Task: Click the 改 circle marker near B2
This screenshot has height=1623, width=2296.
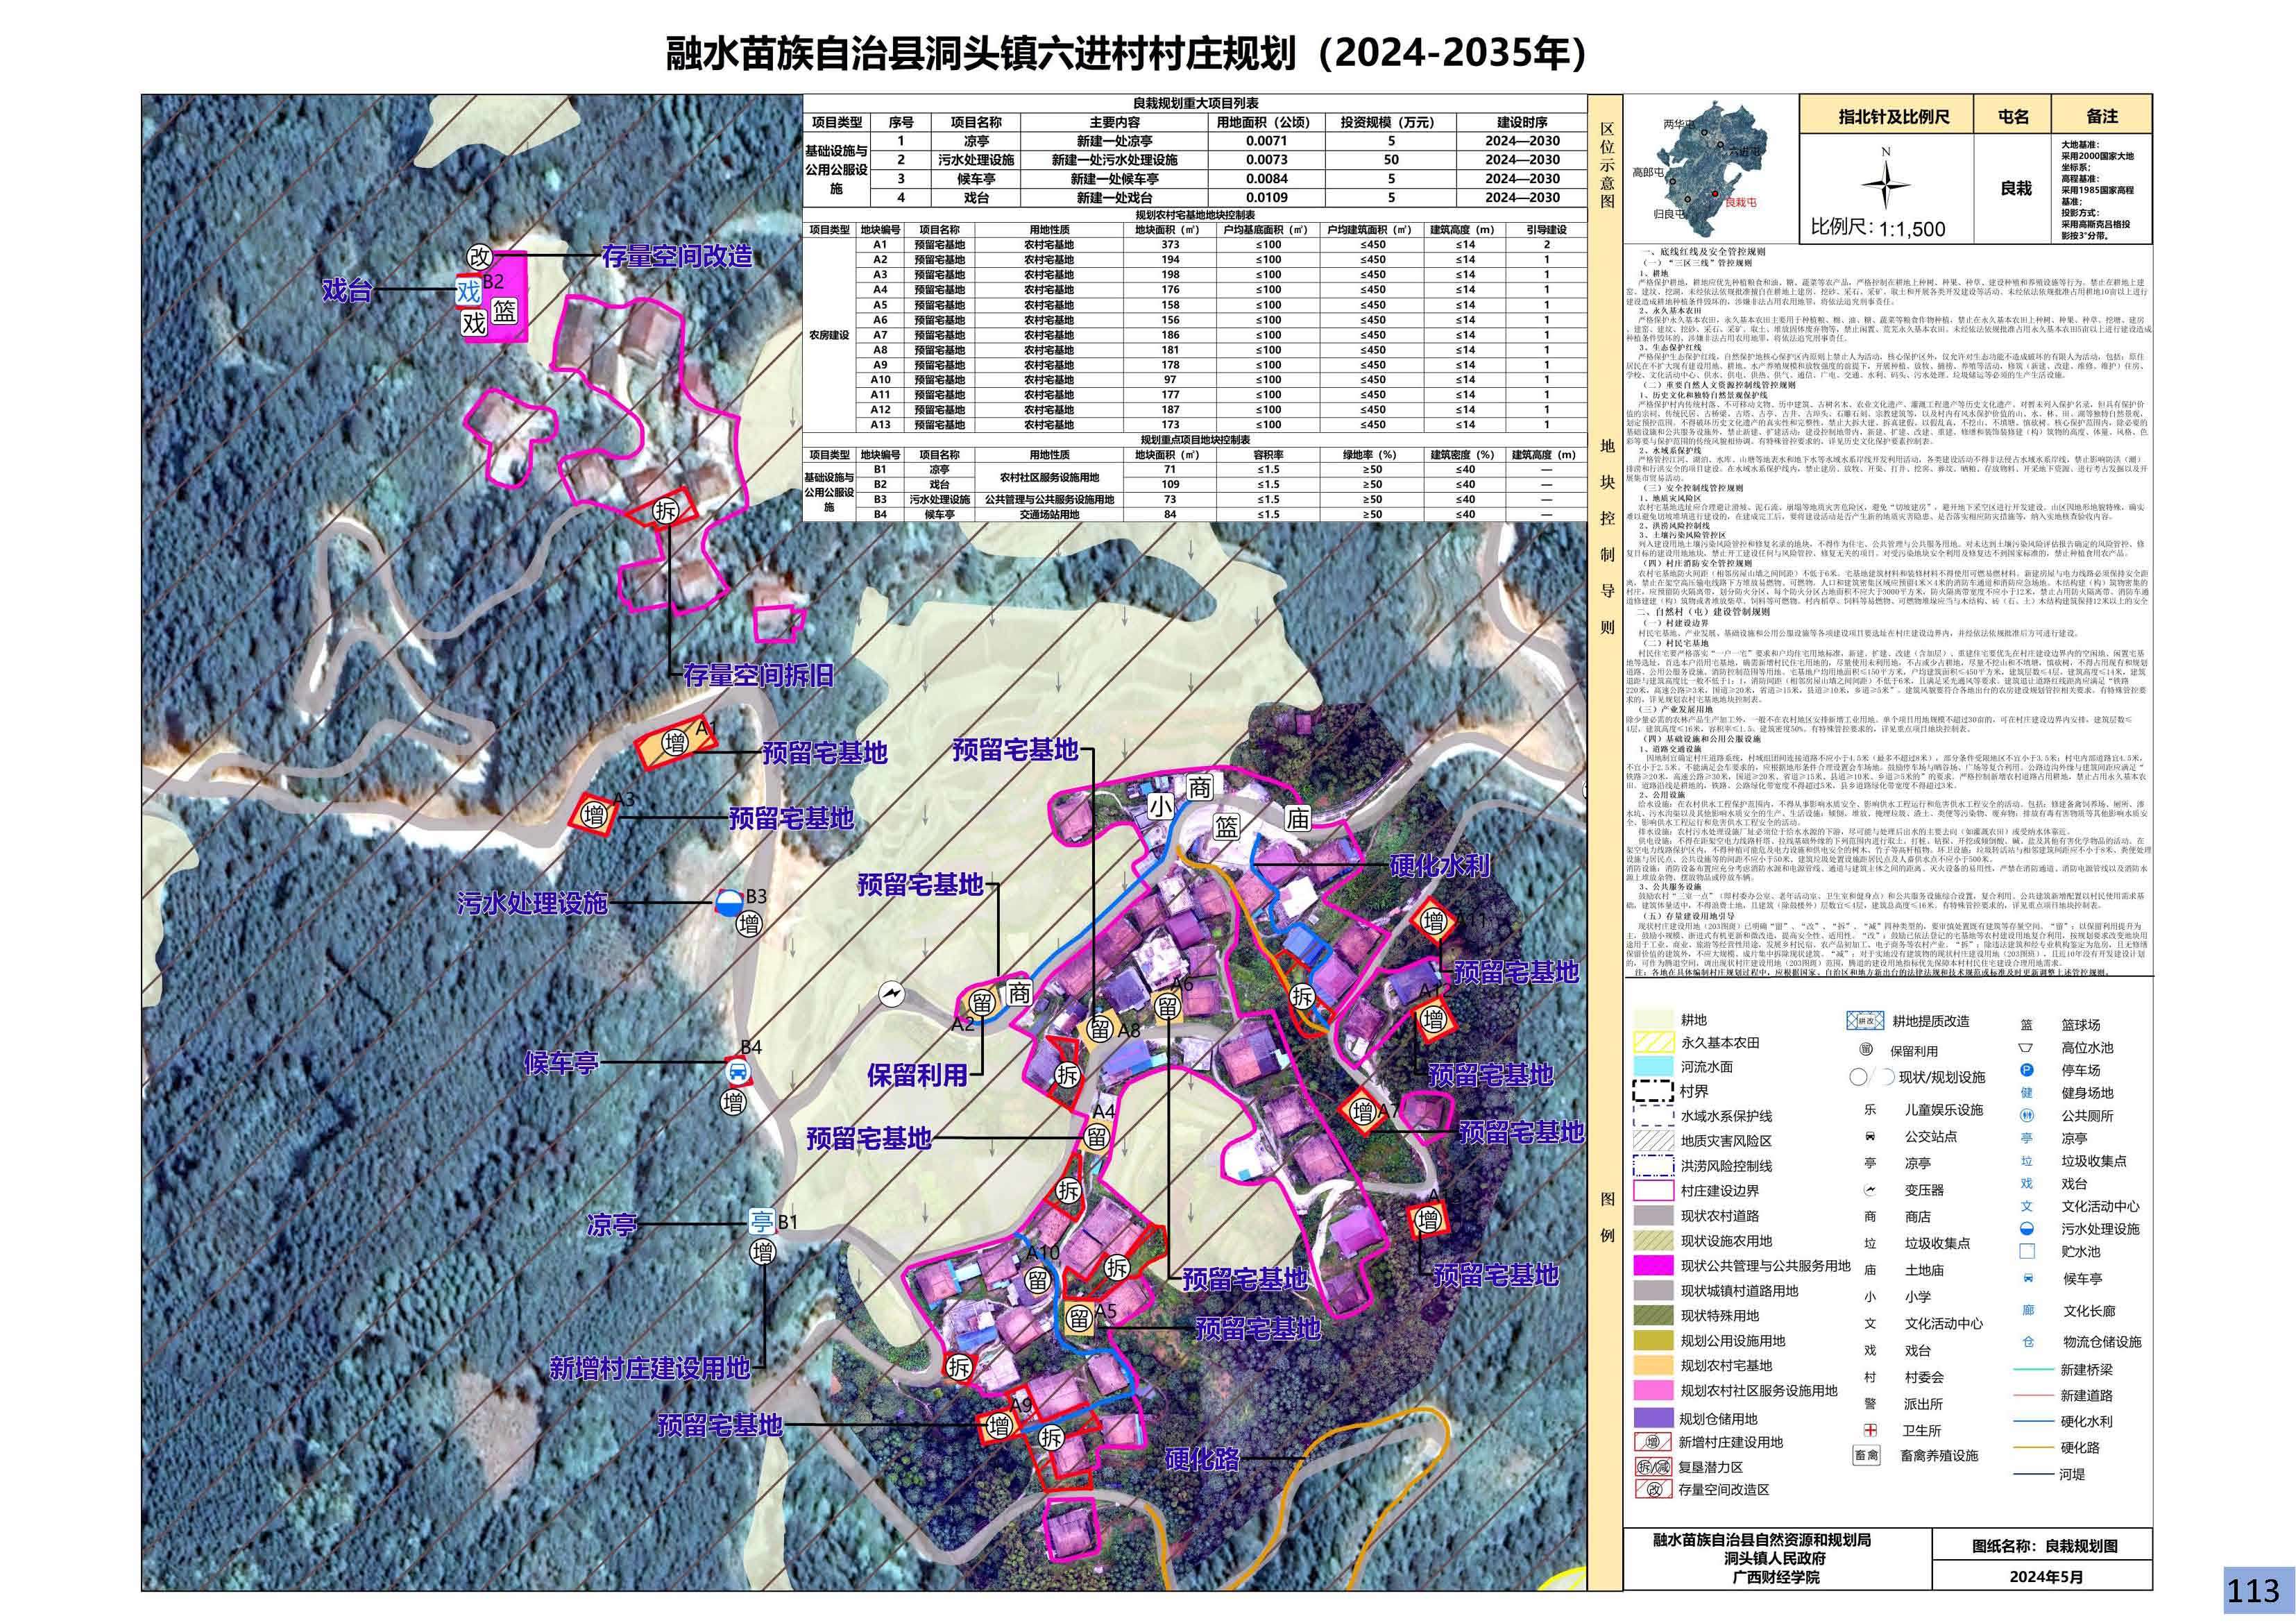Action: click(481, 257)
